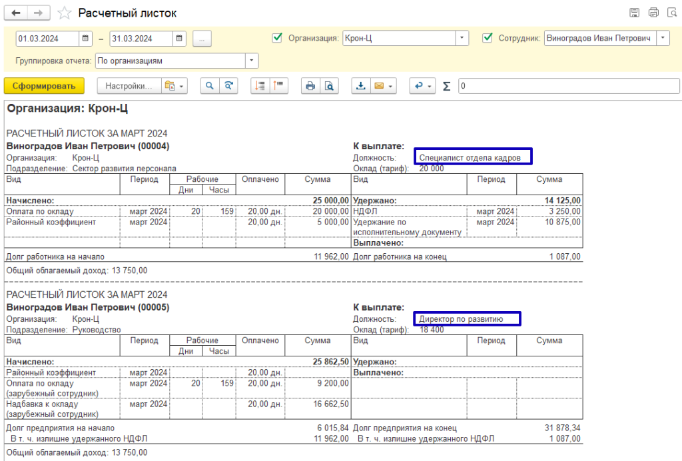Expand the envelope send options arrow
This screenshot has height=461, width=682.
[390, 86]
